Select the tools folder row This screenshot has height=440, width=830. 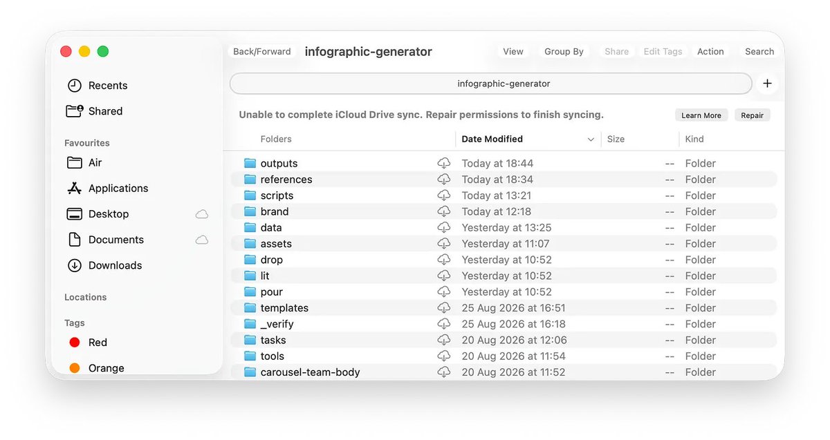[x=504, y=356]
